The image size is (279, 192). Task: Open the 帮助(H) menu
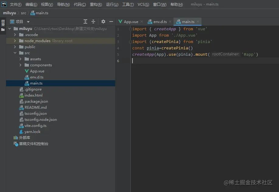coord(177,5)
